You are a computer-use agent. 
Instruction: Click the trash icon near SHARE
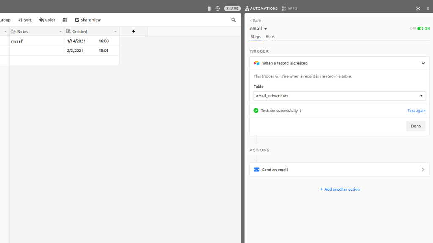[208, 8]
